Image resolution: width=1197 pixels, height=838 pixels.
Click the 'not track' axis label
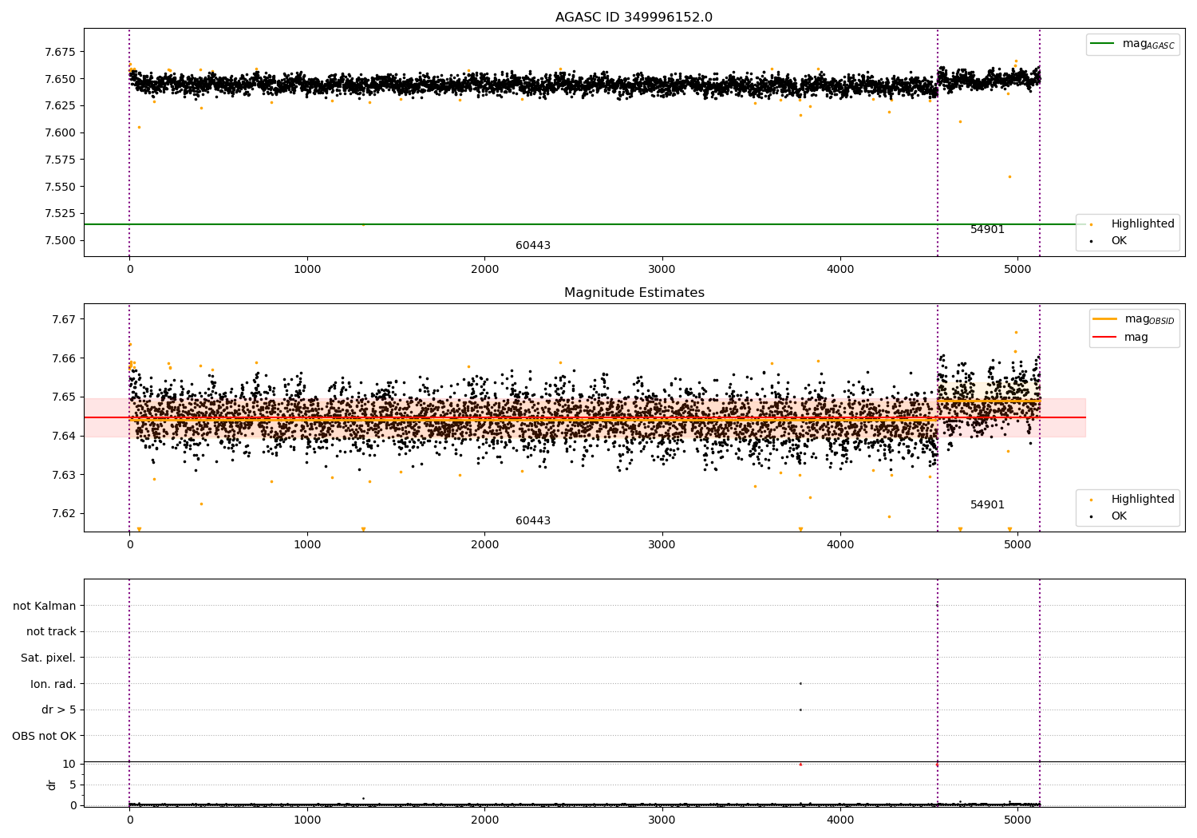click(51, 632)
